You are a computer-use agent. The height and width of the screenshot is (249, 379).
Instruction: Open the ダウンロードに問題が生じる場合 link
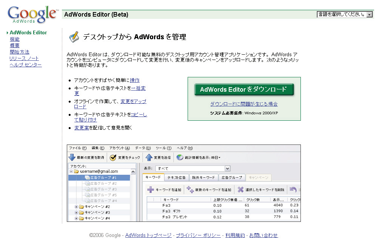(244, 104)
